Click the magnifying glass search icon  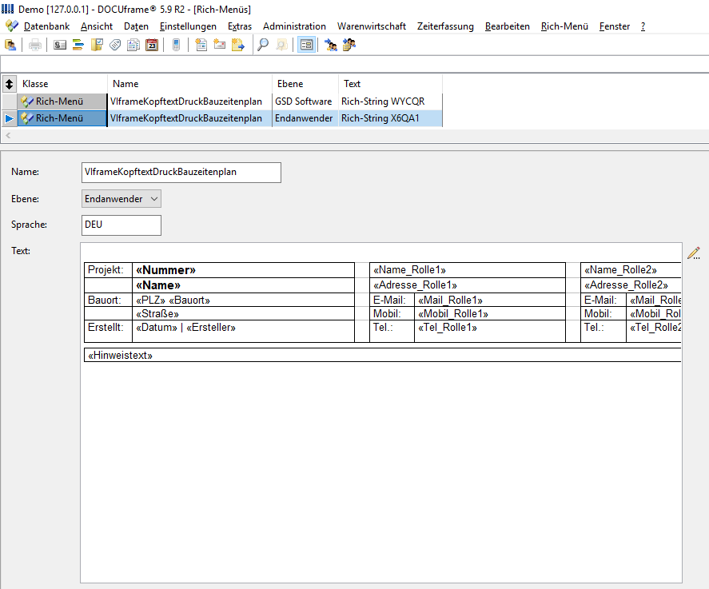point(263,45)
